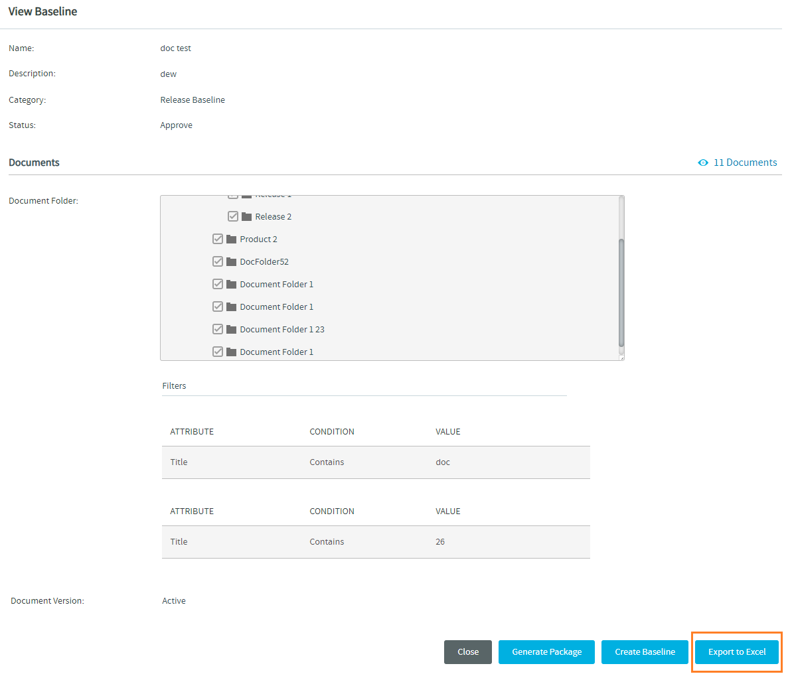This screenshot has width=794, height=678.
Task: Click the Document Version value 'Active'
Action: point(174,600)
